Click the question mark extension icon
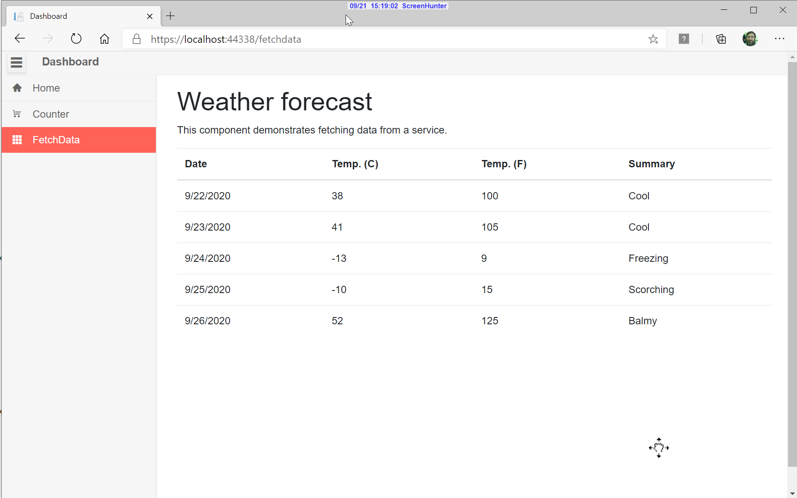The height and width of the screenshot is (498, 797). pos(684,39)
